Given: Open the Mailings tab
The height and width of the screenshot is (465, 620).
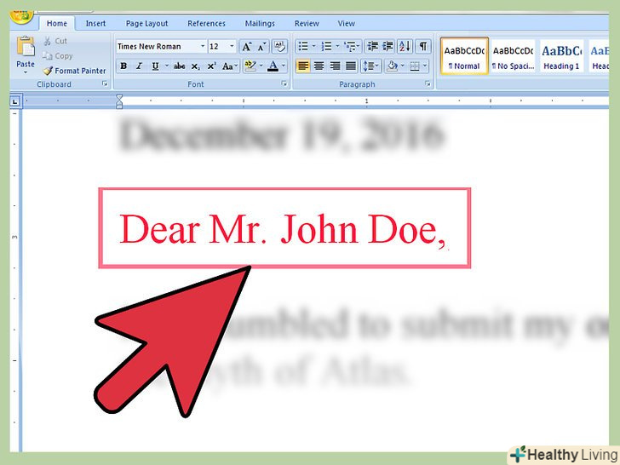Looking at the screenshot, I should click(x=260, y=23).
